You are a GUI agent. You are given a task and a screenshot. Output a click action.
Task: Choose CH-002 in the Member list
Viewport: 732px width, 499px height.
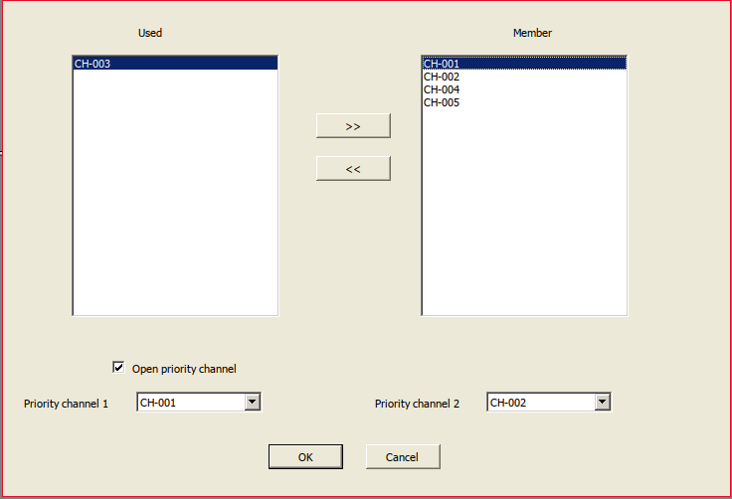pos(442,77)
